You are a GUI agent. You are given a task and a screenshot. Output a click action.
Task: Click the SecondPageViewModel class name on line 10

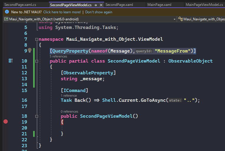(134, 61)
